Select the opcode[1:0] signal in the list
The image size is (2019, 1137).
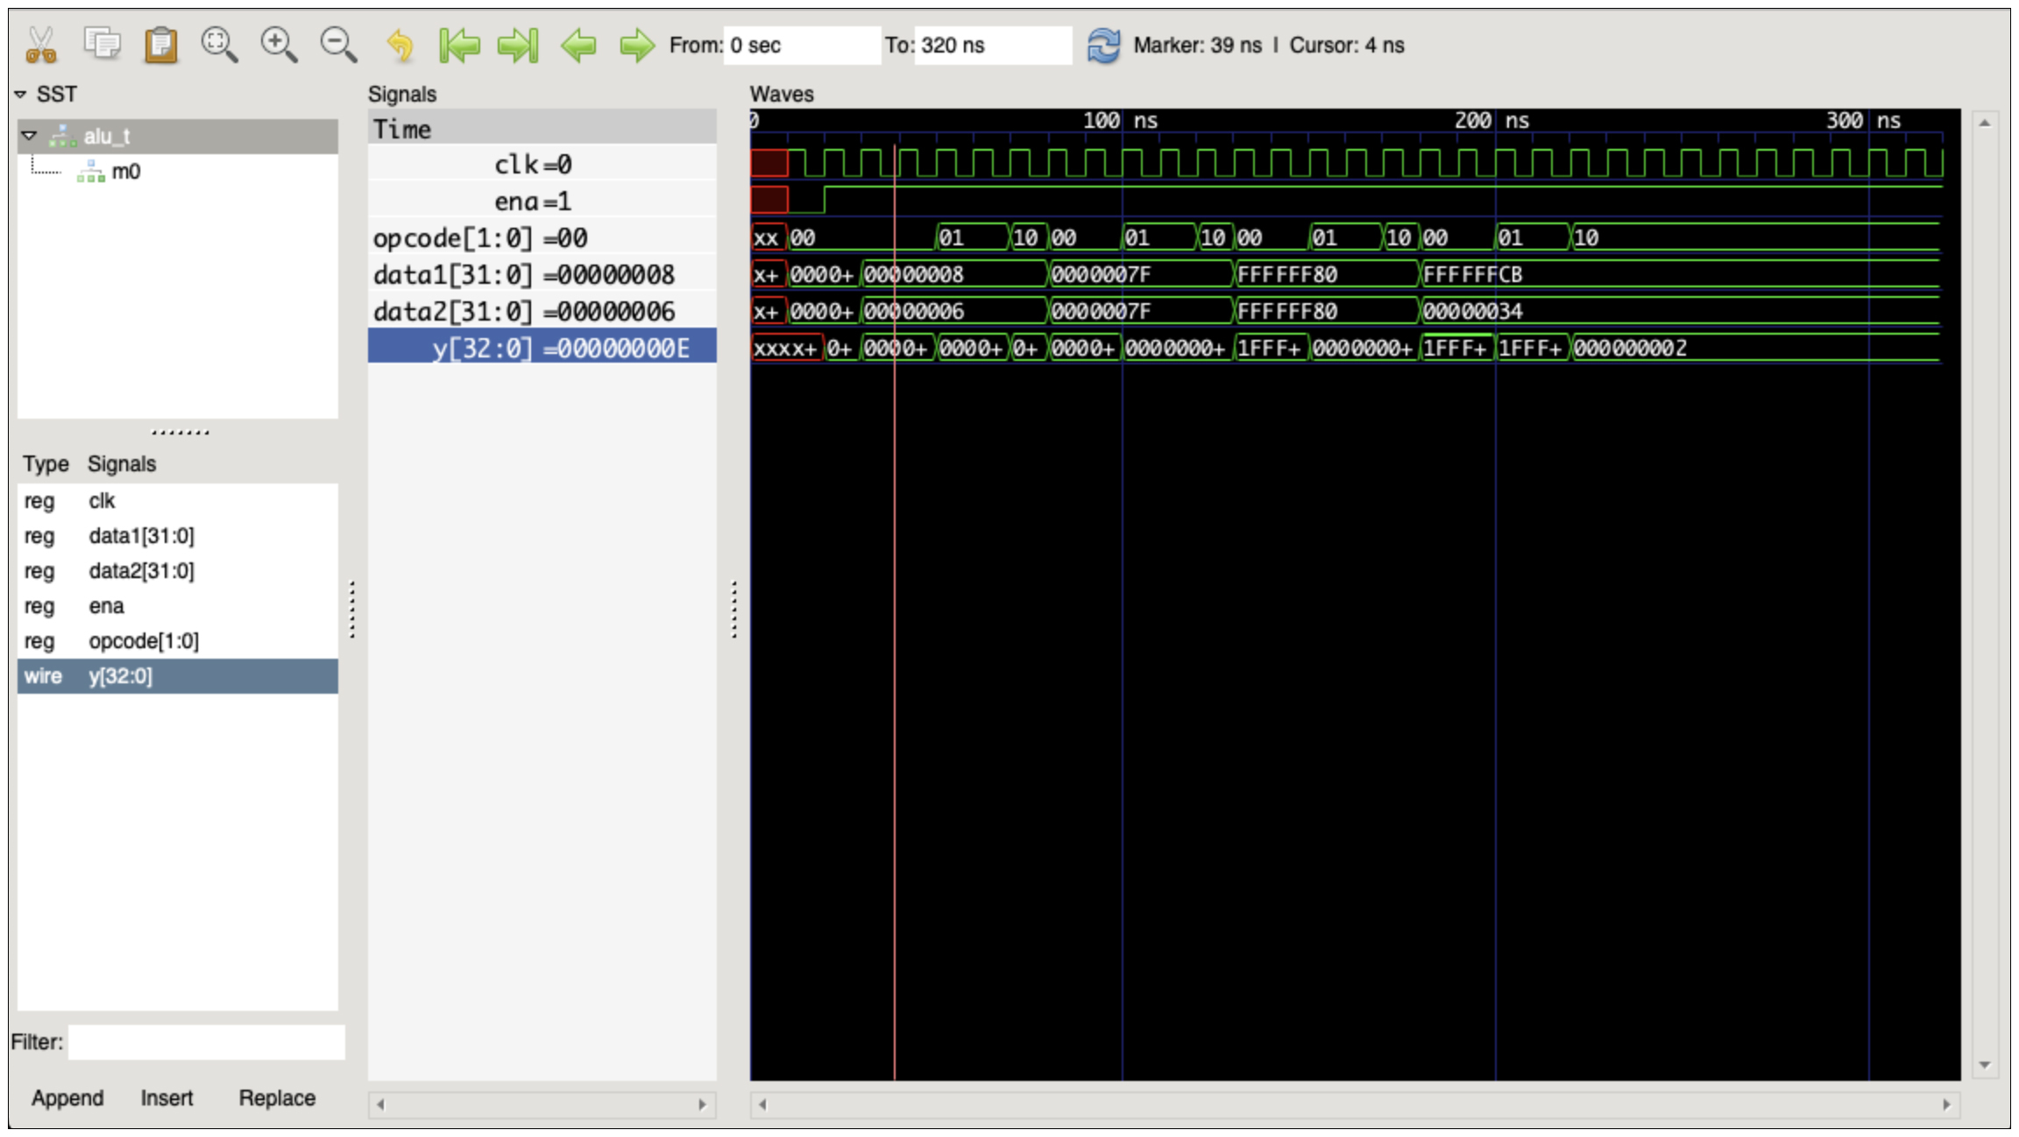[x=143, y=641]
